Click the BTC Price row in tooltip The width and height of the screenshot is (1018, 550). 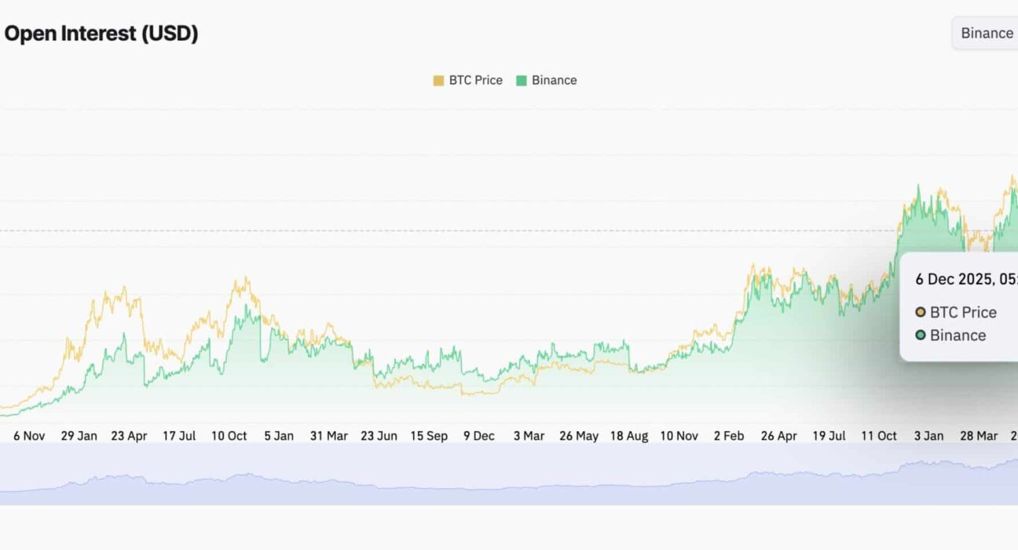click(x=962, y=313)
